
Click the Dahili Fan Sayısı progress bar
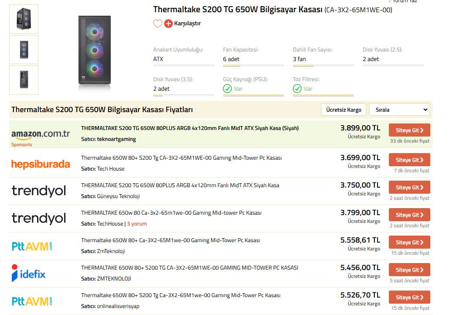pos(323,66)
